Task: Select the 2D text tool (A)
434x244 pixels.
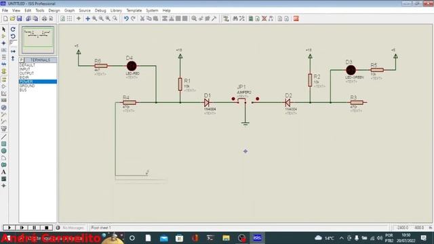Action: pos(3,171)
